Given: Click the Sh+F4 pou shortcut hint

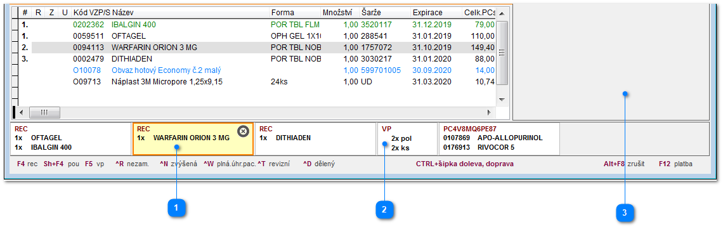Looking at the screenshot, I should 62,164.
